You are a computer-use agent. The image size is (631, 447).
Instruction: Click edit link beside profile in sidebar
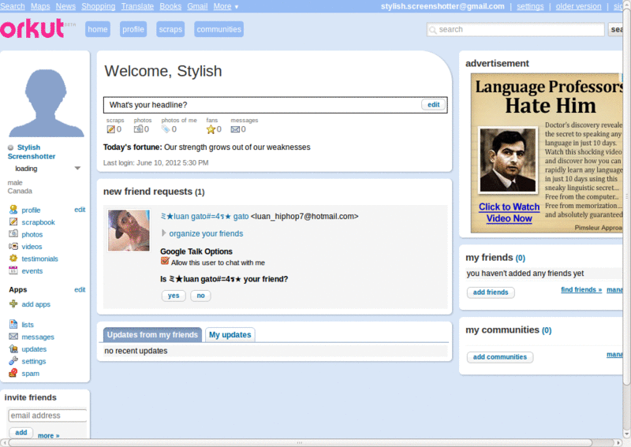coord(80,210)
